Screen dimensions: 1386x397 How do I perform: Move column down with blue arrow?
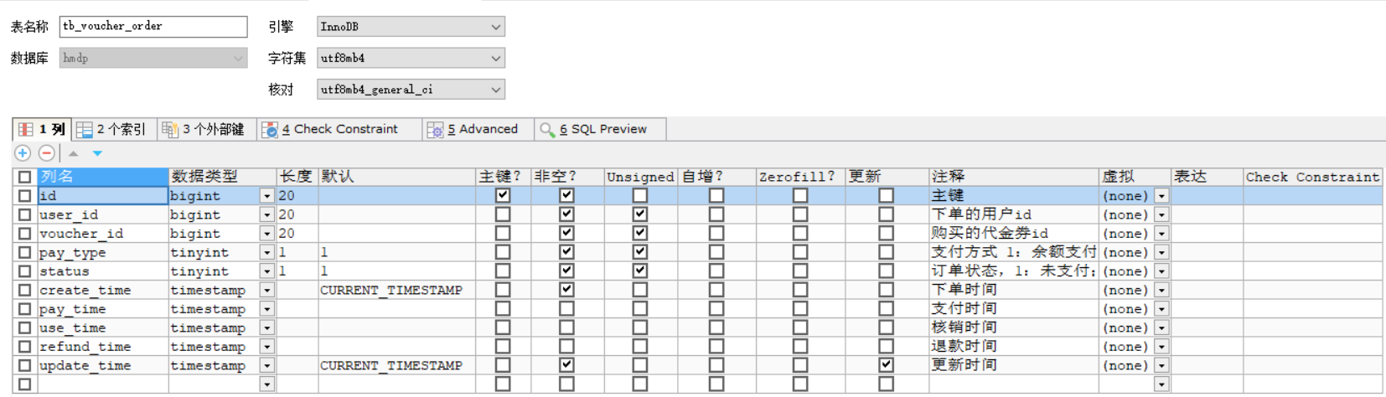pyautogui.click(x=97, y=153)
